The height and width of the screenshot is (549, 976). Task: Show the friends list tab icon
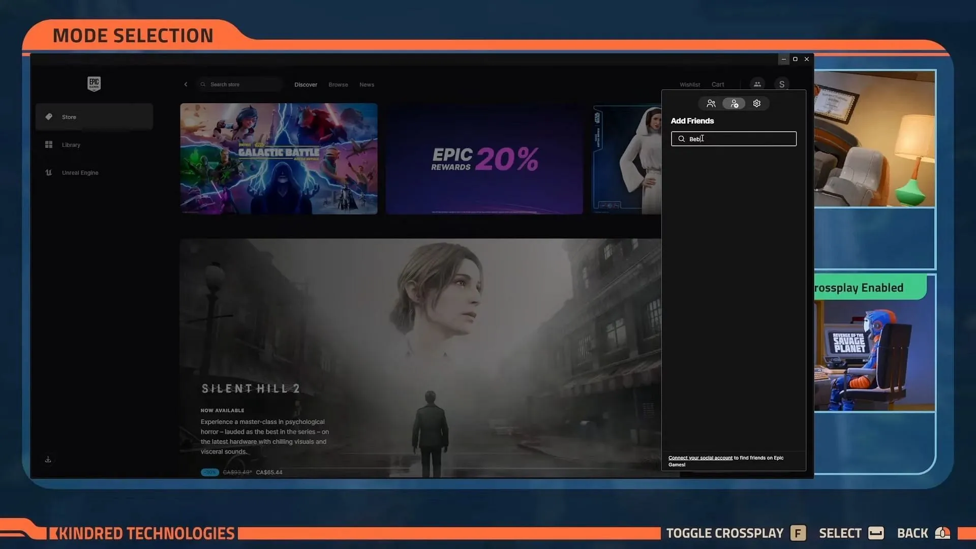(x=711, y=104)
